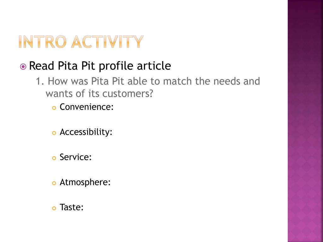Click the purple gradient sidebar panel
This screenshot has height=242, width=323.
click(x=305, y=121)
